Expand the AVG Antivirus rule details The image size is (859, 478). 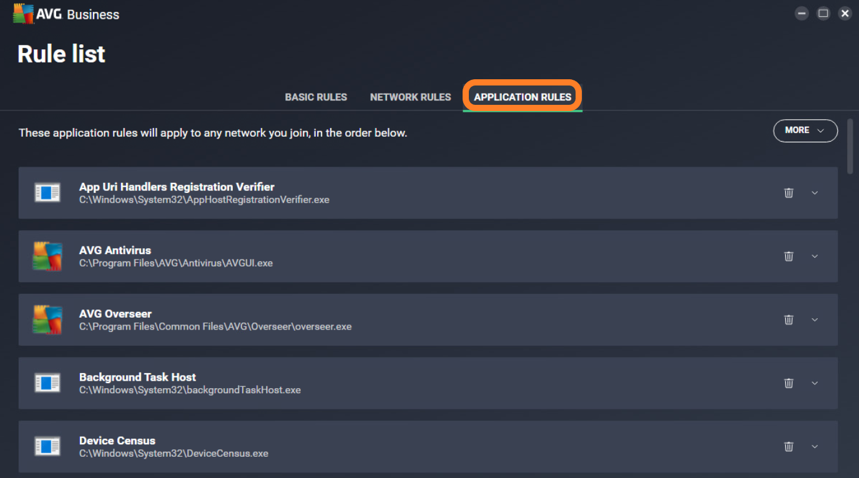tap(815, 256)
